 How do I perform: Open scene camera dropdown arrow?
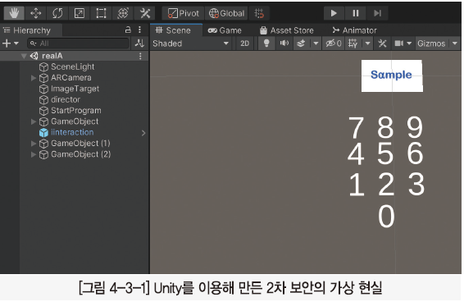[409, 43]
